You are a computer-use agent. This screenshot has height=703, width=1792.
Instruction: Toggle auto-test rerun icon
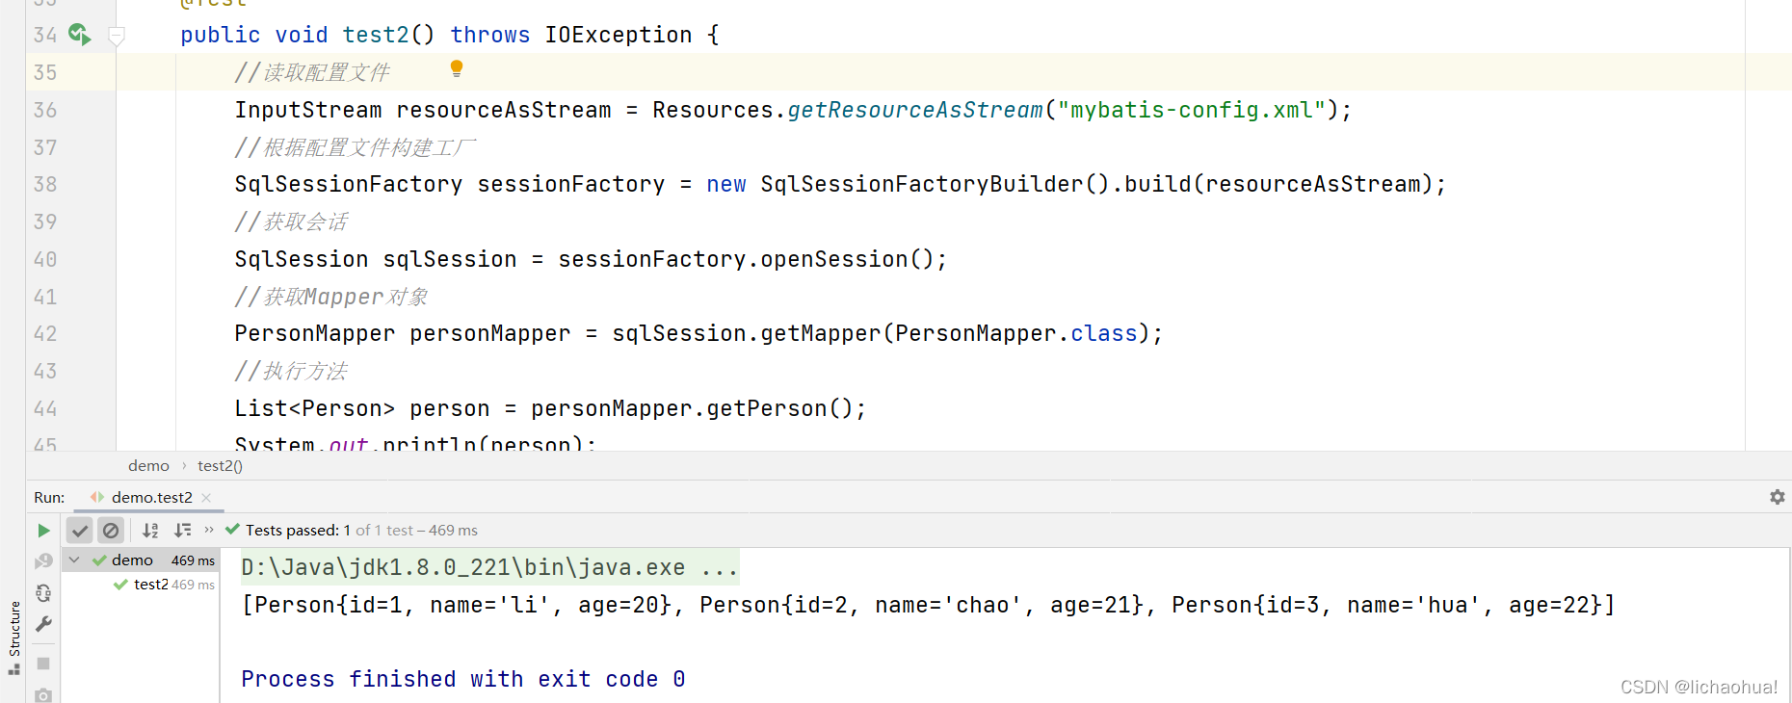click(x=43, y=593)
